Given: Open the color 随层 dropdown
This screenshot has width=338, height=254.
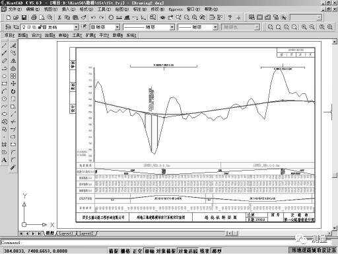Looking at the screenshot, I should tap(105, 27).
